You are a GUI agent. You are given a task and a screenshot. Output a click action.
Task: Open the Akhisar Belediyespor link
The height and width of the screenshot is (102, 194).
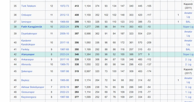coord(33,87)
